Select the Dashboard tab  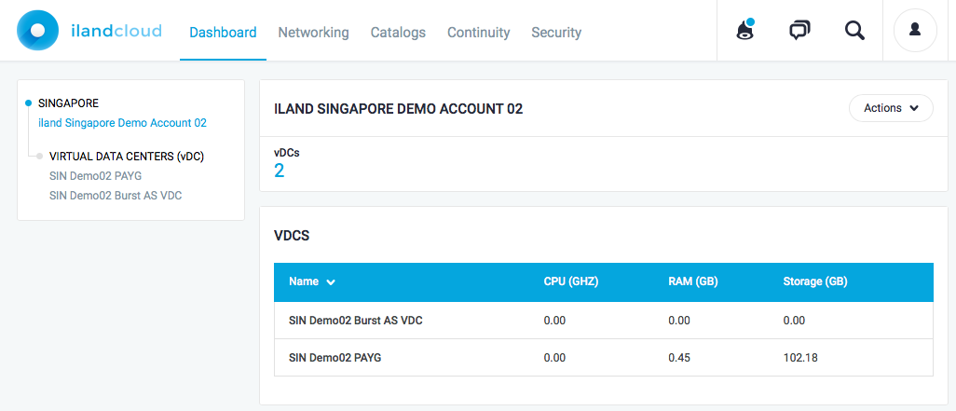click(x=223, y=33)
